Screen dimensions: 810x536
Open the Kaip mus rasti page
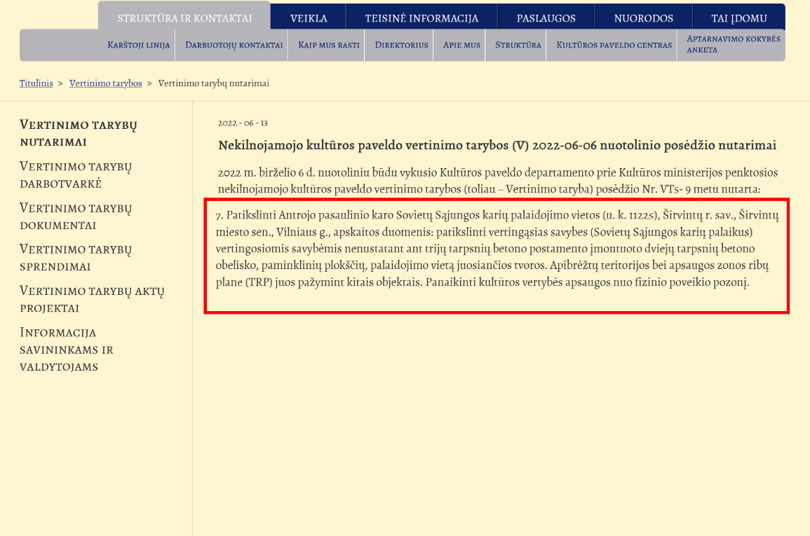(x=328, y=45)
